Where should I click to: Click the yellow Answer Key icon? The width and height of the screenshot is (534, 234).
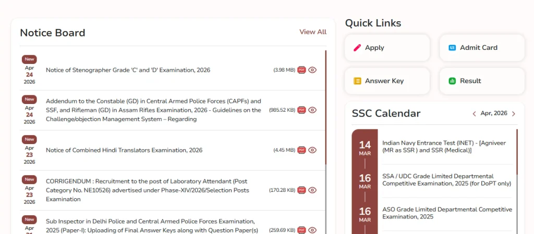[357, 81]
